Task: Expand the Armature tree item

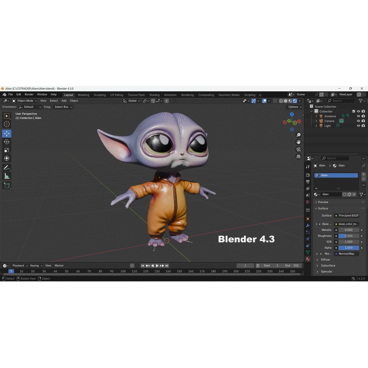Action: [x=316, y=116]
